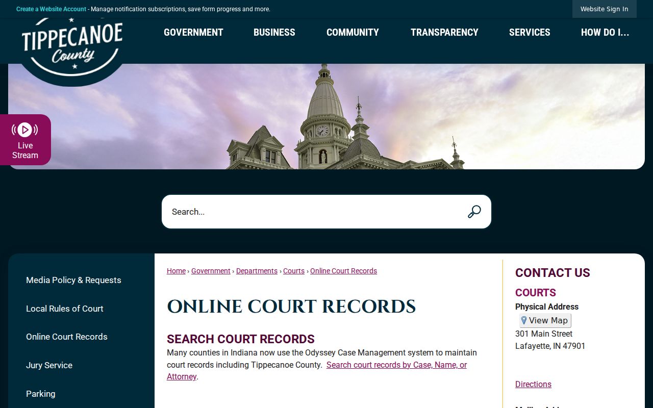Click the search magnifier icon
Image resolution: width=653 pixels, height=408 pixels.
click(x=474, y=212)
